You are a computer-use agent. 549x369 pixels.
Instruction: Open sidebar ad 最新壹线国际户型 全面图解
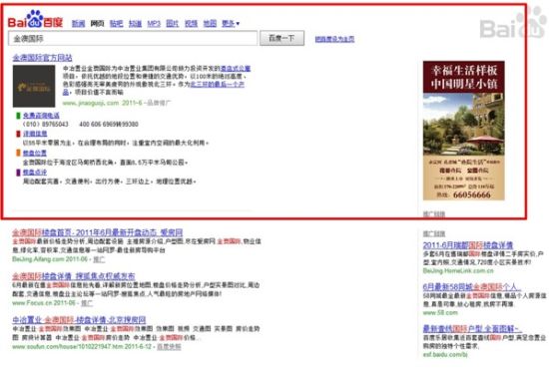point(473,329)
